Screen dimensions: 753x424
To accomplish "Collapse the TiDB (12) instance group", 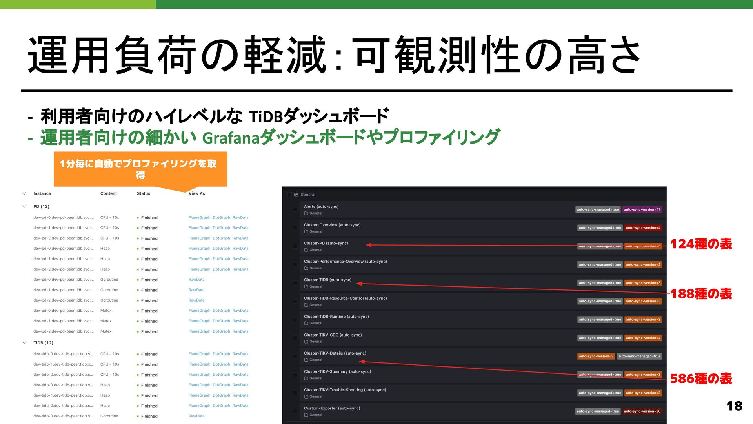I will 24,343.
